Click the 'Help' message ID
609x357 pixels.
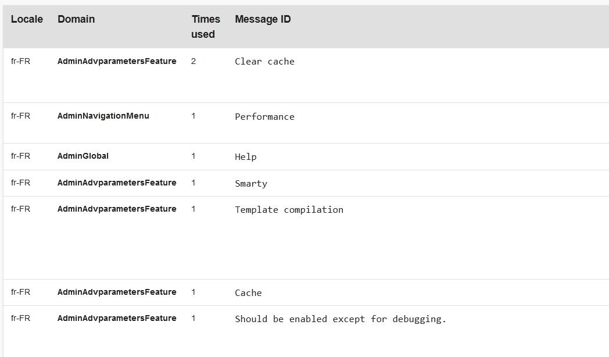pyautogui.click(x=245, y=157)
